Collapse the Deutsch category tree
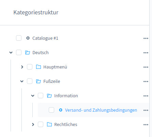 click(11, 52)
